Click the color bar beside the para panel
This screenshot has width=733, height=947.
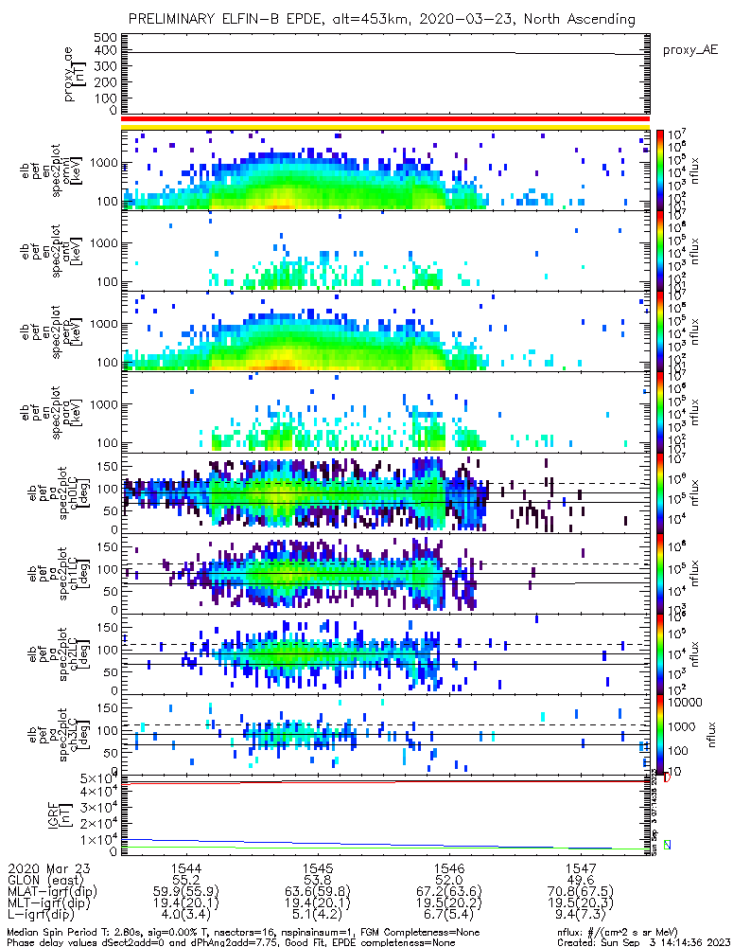click(660, 412)
